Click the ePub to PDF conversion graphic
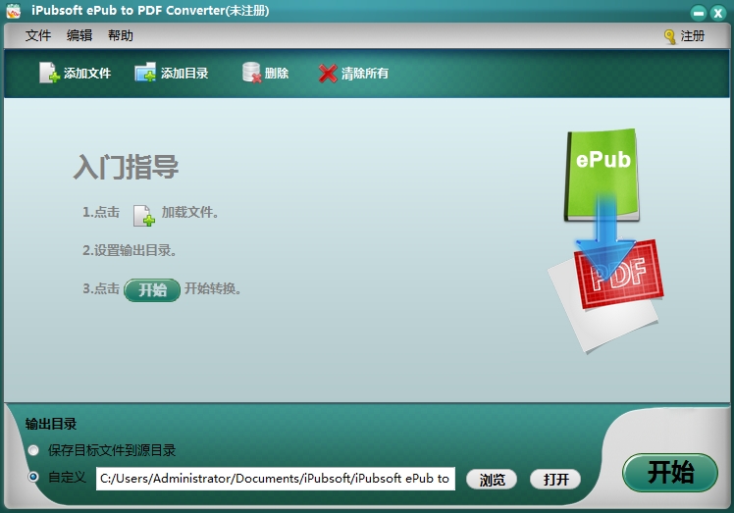The width and height of the screenshot is (734, 513). 605,240
